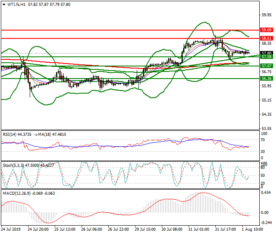276x234 pixels.
Task: Click the 54.35 price scale value
Action: coord(266,114)
